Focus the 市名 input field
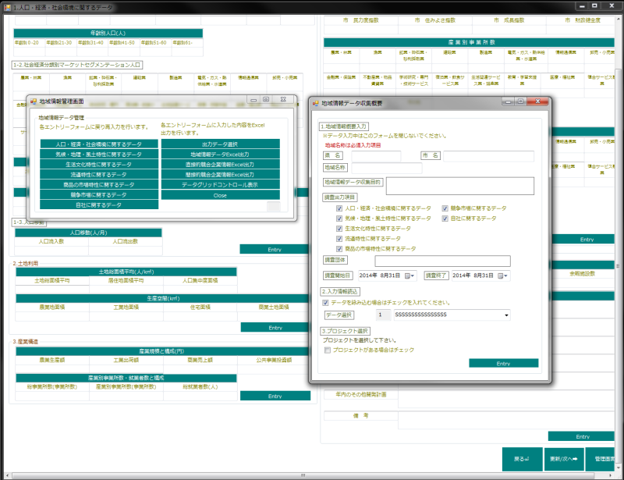The height and width of the screenshot is (480, 624). [x=489, y=156]
